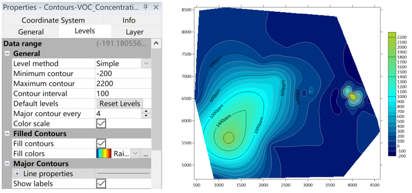Edit the Maximum contour value 2200
The width and height of the screenshot is (412, 193).
tap(123, 84)
